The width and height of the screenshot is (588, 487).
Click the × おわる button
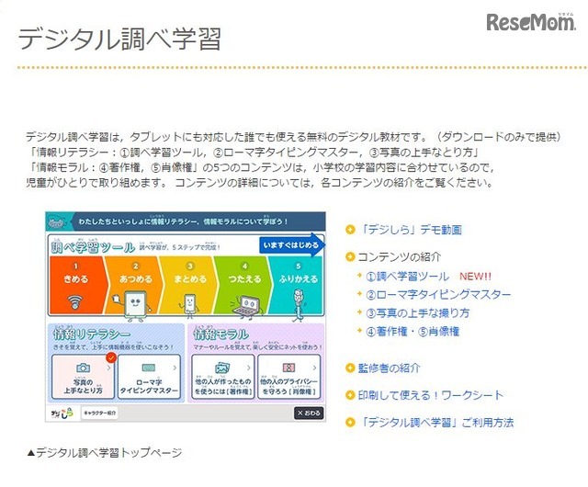pyautogui.click(x=309, y=413)
